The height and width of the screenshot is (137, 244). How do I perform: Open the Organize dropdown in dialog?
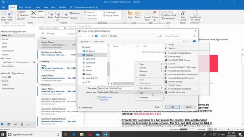85,41
